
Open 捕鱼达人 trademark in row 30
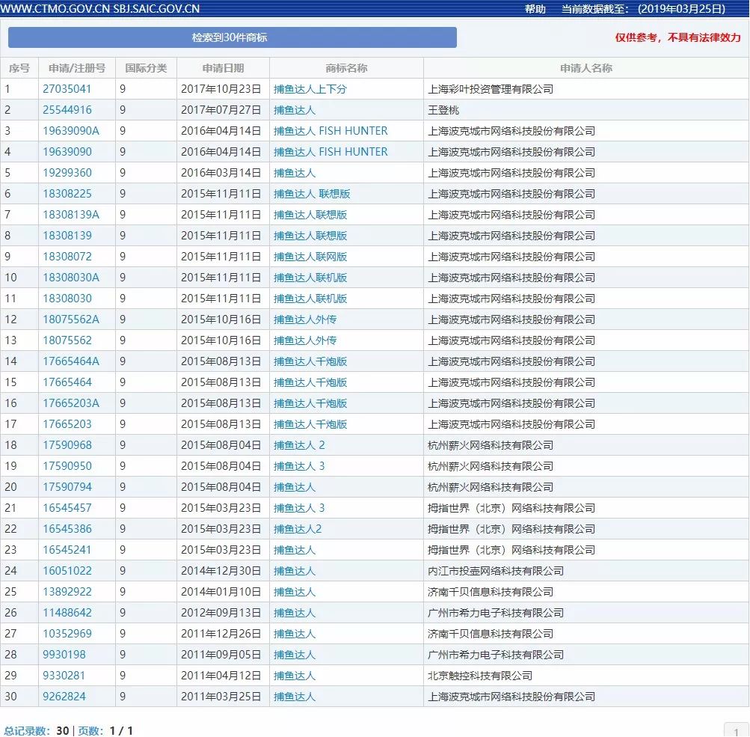295,697
